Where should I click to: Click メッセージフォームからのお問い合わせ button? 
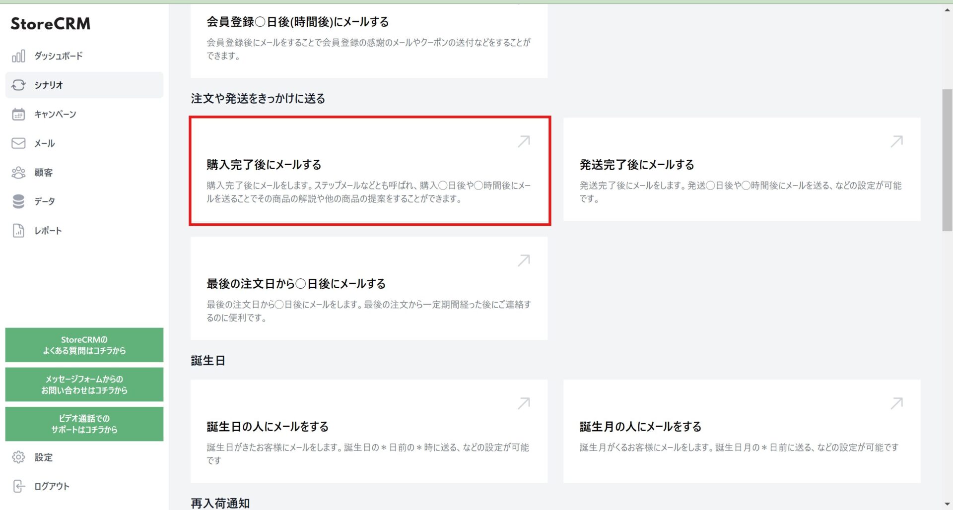84,384
